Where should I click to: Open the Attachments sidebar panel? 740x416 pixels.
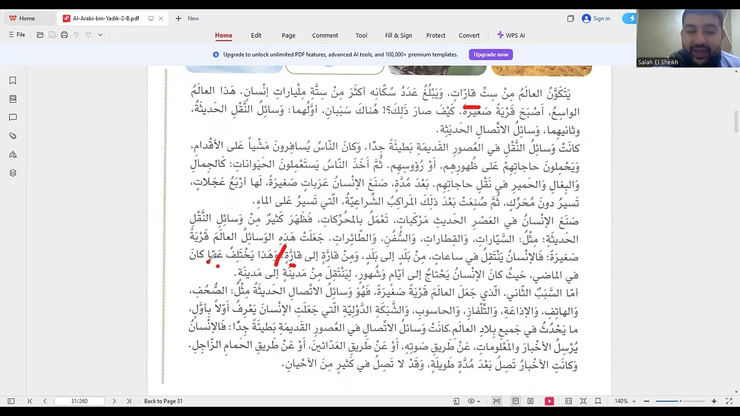(13, 136)
